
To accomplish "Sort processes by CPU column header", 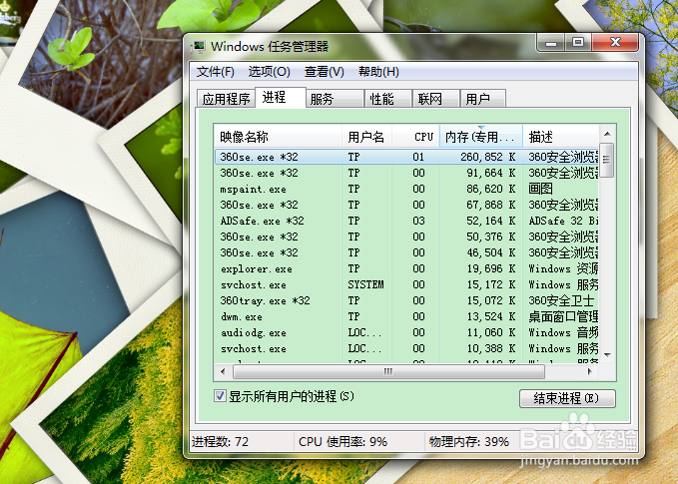I will [x=415, y=137].
